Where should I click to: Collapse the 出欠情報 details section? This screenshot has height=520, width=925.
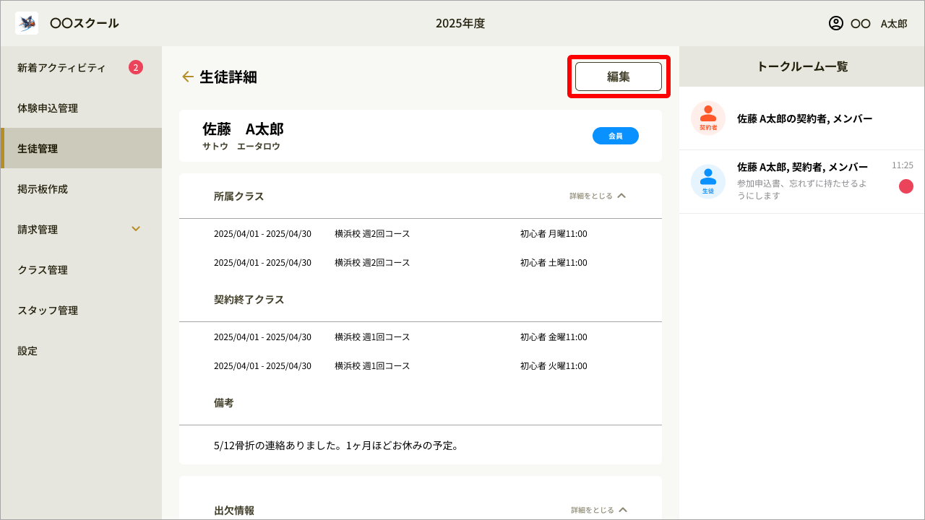[599, 510]
